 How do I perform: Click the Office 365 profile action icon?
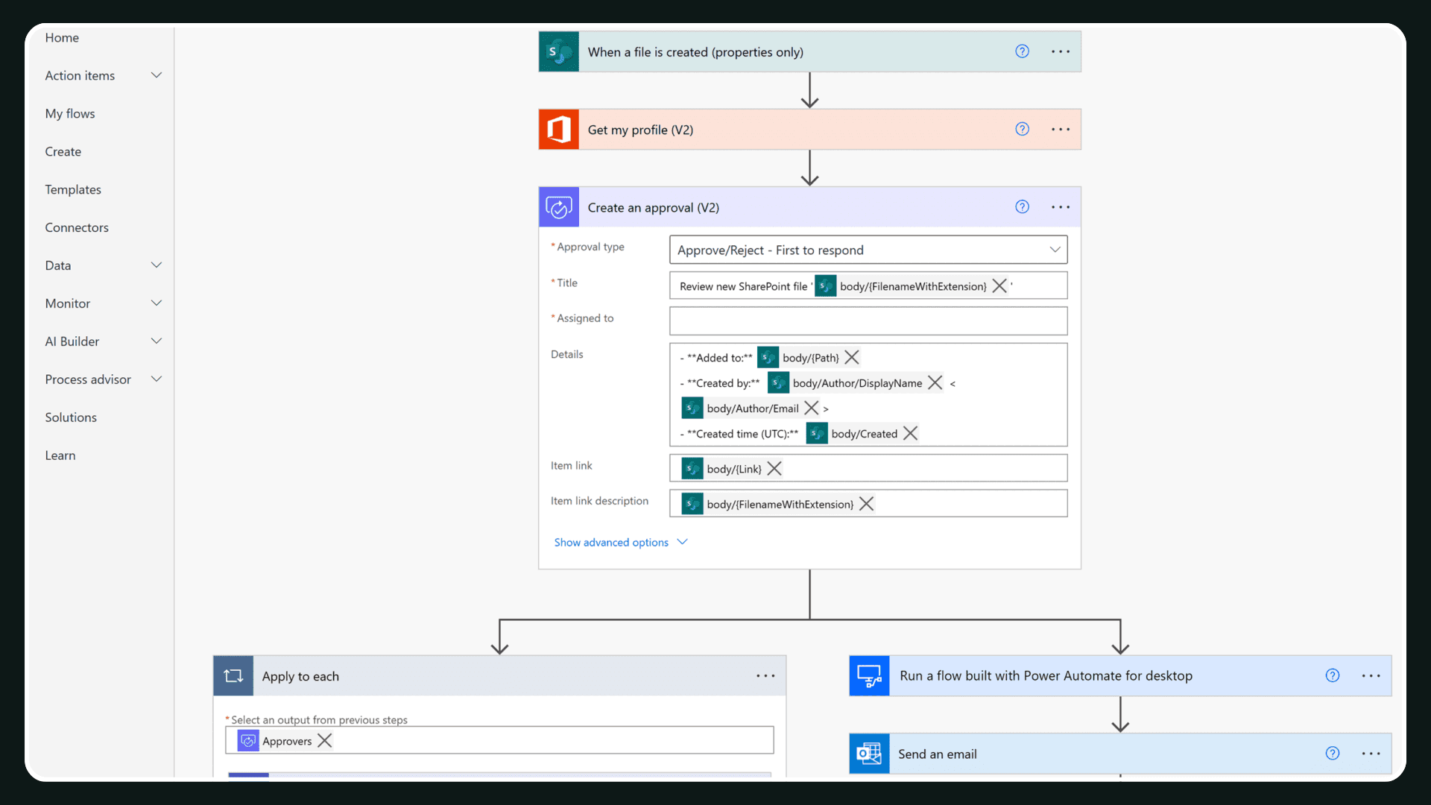pos(558,130)
